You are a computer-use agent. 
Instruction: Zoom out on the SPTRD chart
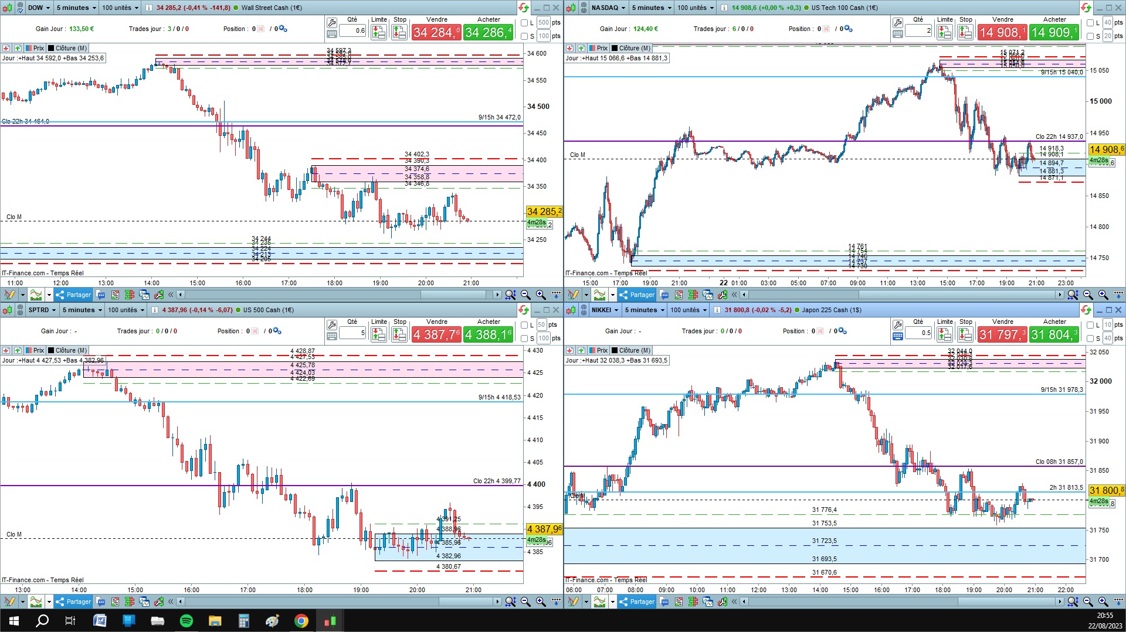click(x=525, y=602)
